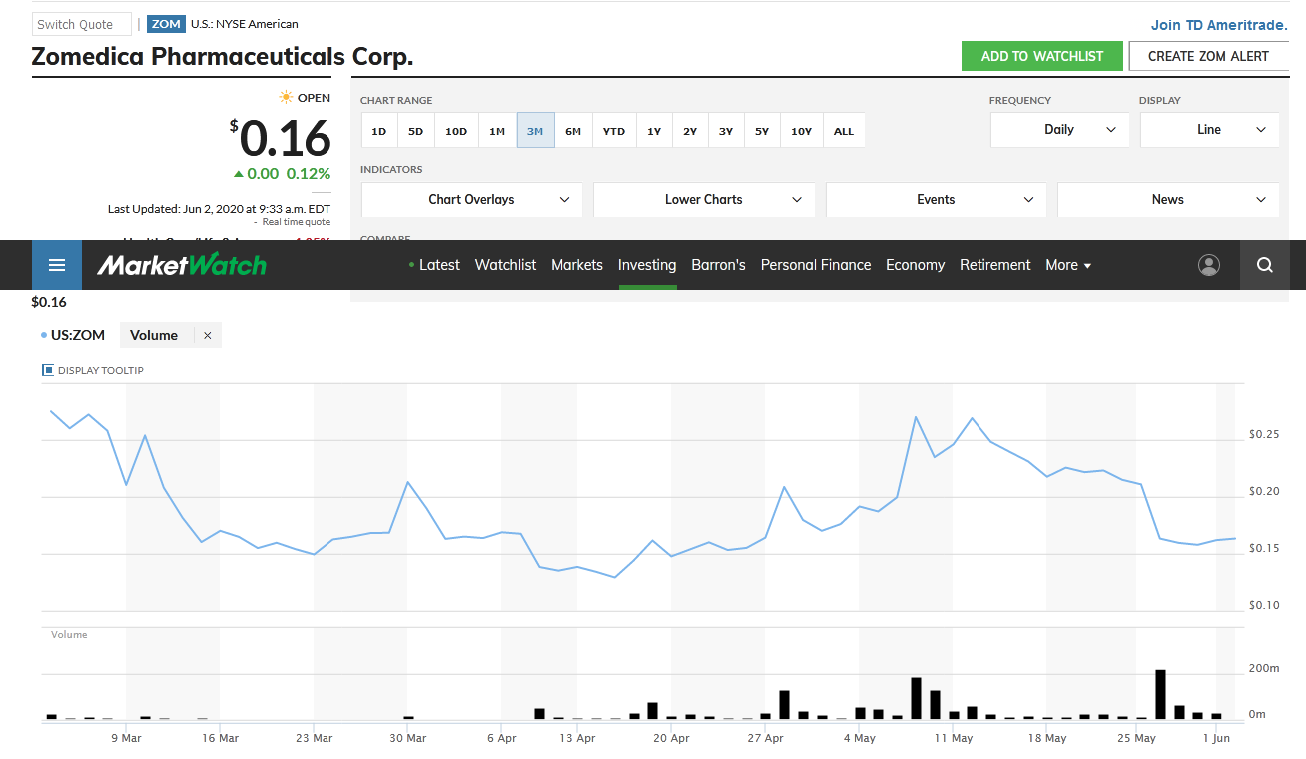Click the Create ZOM Alert button

point(1208,56)
